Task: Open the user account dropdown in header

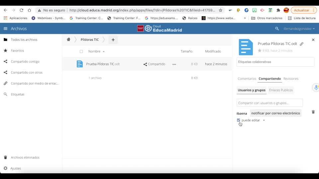Action: coord(299,29)
